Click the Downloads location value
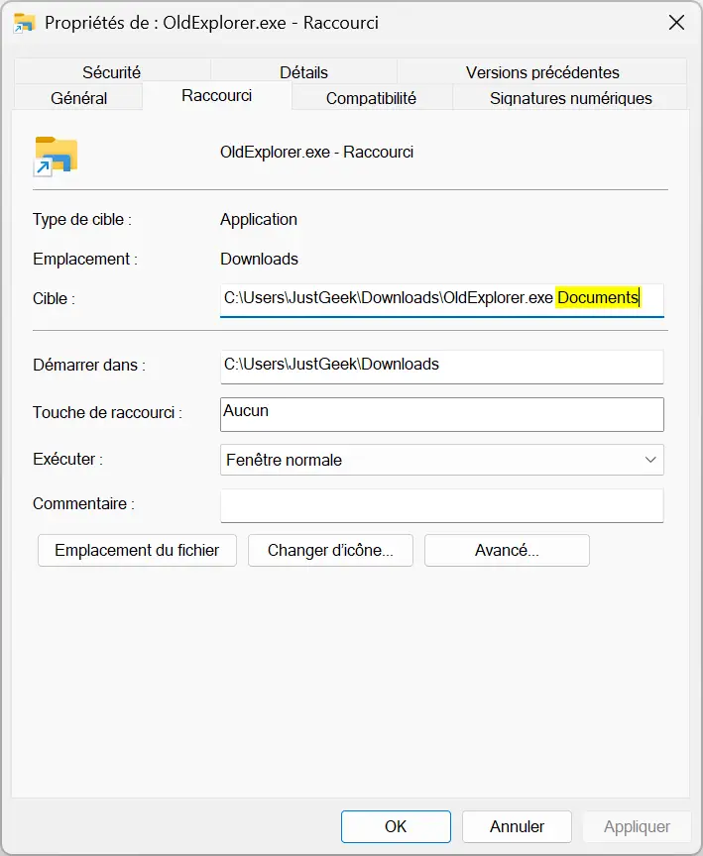 (x=259, y=259)
